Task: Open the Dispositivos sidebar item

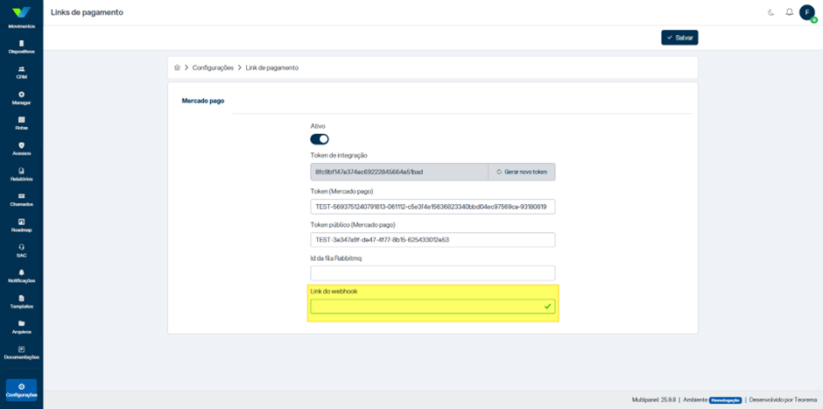Action: pyautogui.click(x=22, y=47)
